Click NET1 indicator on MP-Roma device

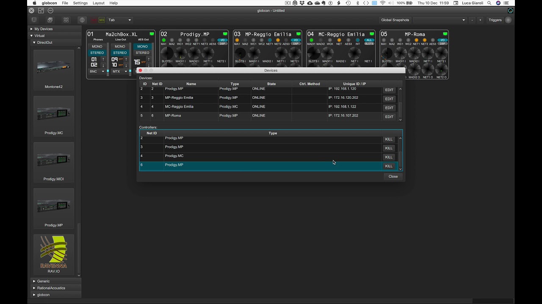pos(417,40)
